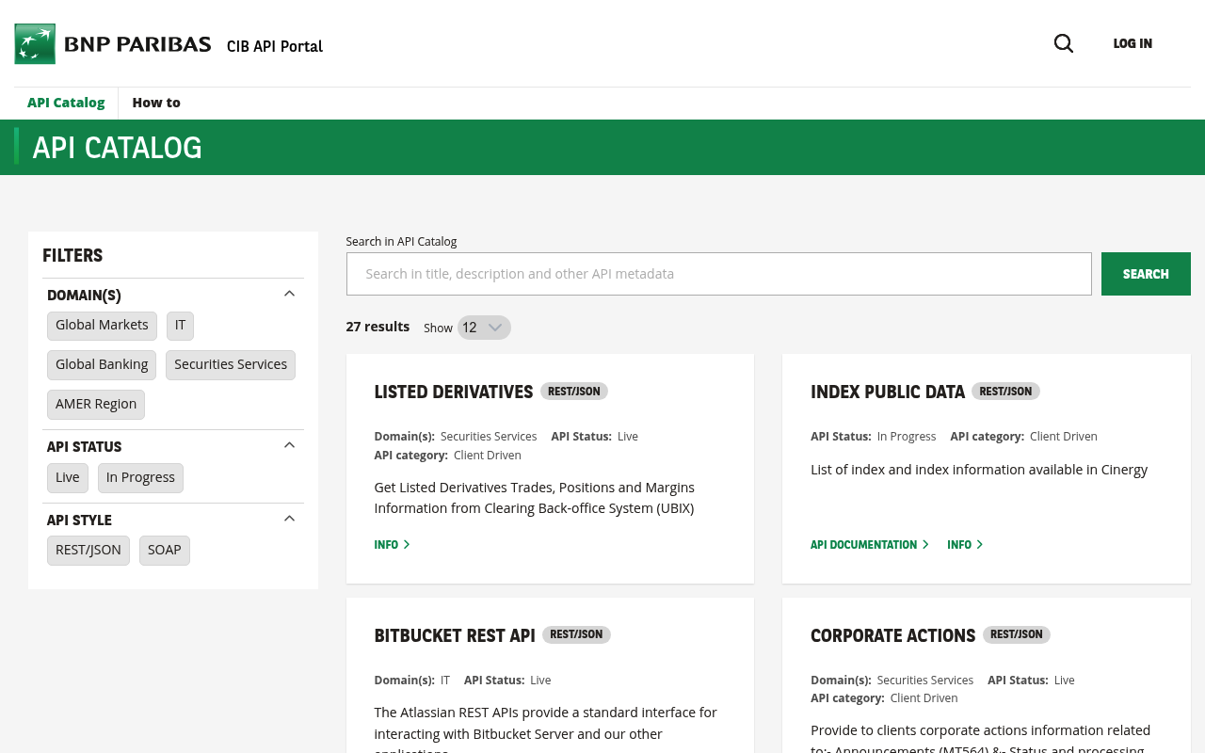1205x753 pixels.
Task: Toggle the AMER Region domain filter
Action: (96, 405)
